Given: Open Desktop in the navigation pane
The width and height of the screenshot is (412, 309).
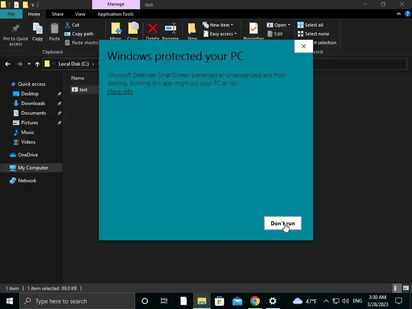Looking at the screenshot, I should (x=30, y=94).
